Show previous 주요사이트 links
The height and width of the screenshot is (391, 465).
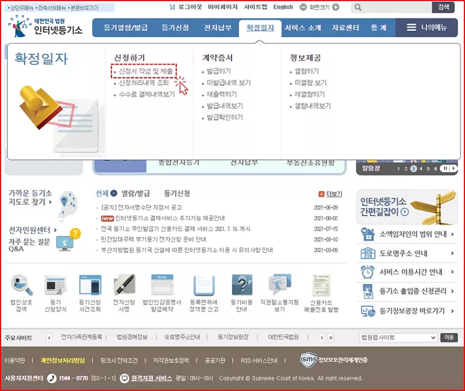[49, 338]
